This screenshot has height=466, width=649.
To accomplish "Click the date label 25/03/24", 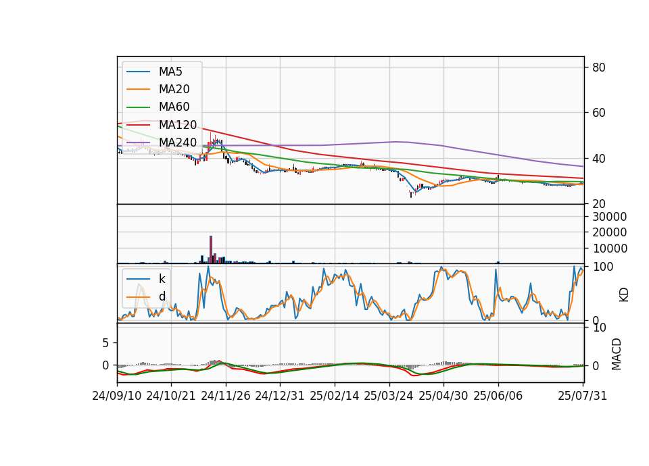I will pyautogui.click(x=389, y=396).
